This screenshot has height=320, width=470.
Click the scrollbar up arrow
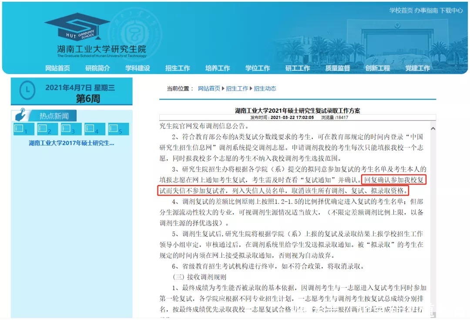[x=433, y=128]
